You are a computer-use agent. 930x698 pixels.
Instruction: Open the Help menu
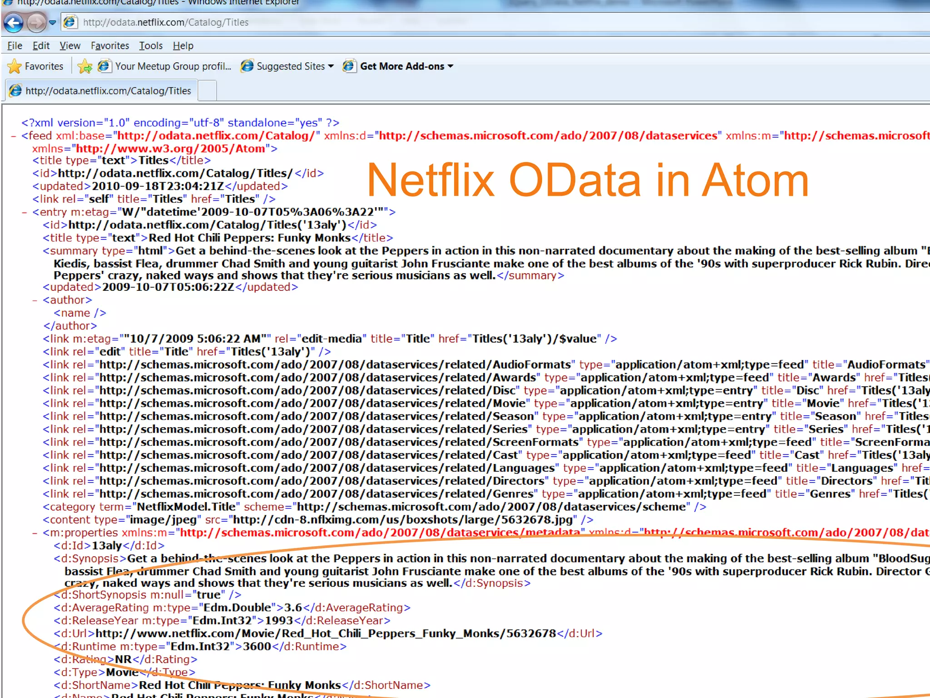pos(183,46)
